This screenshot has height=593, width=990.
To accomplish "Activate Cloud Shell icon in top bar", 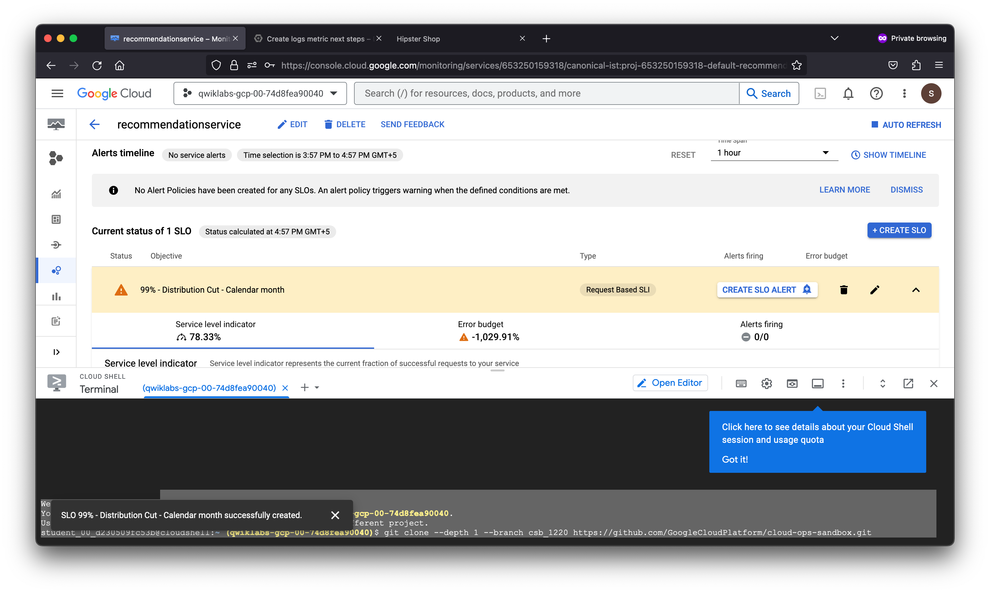I will point(820,93).
